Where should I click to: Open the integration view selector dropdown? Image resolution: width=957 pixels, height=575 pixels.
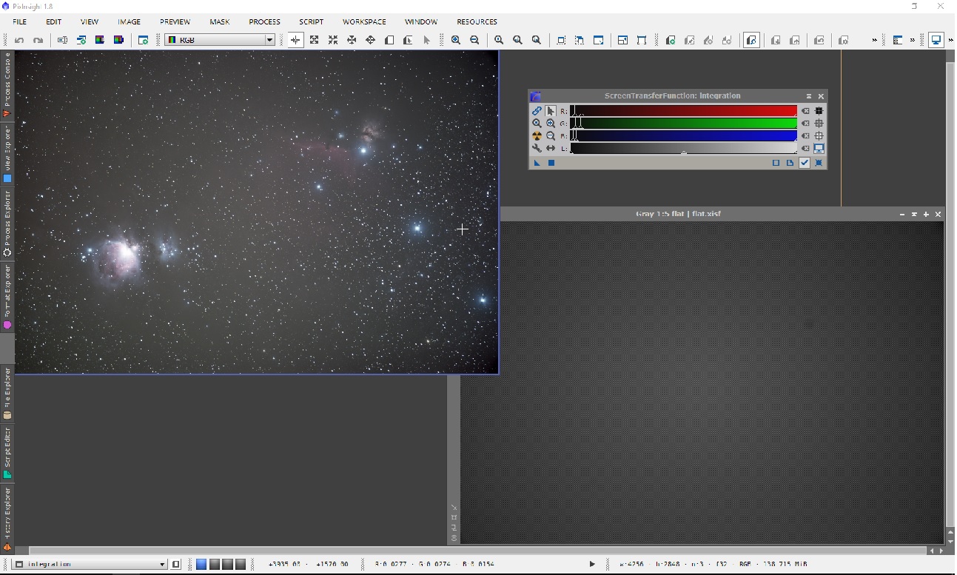coord(162,565)
